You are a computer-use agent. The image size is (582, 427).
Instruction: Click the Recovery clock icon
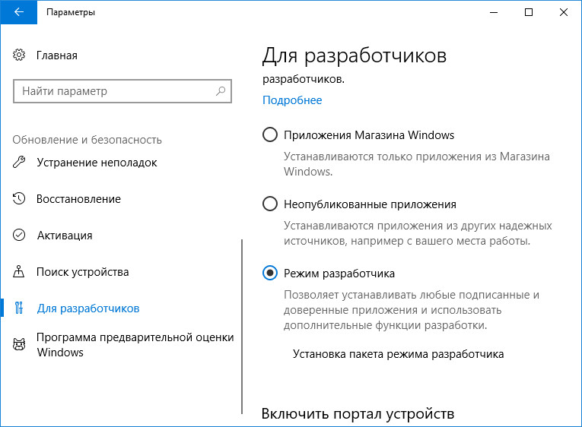coord(19,199)
